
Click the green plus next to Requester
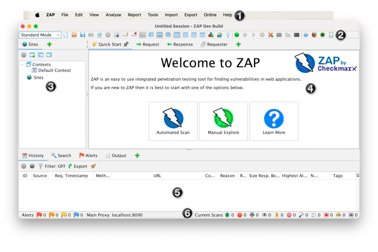pyautogui.click(x=238, y=44)
